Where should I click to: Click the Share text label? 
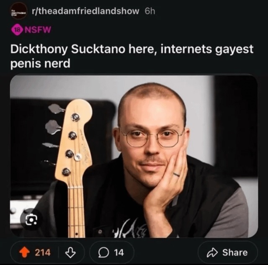tap(235, 252)
